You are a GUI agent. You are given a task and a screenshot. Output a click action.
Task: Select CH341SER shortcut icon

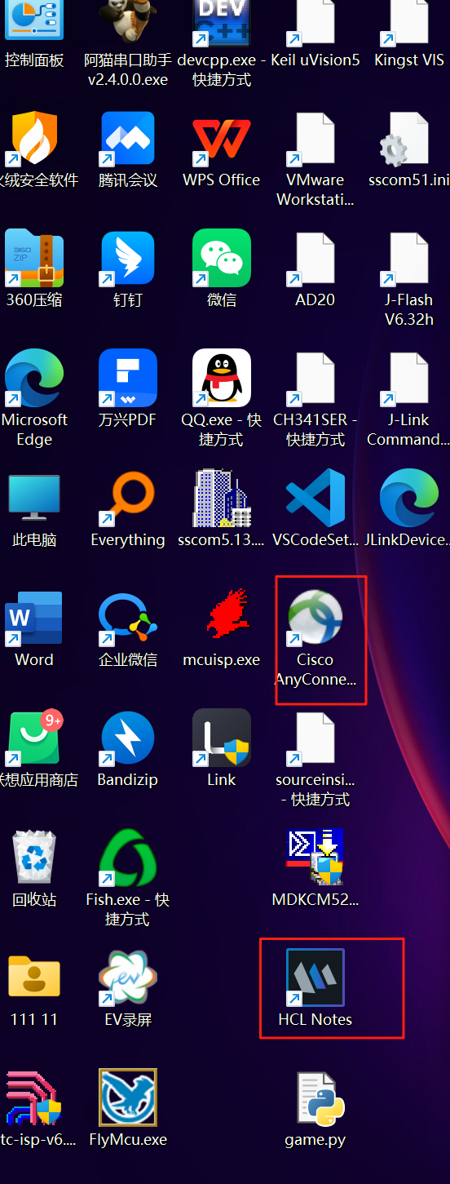(315, 380)
